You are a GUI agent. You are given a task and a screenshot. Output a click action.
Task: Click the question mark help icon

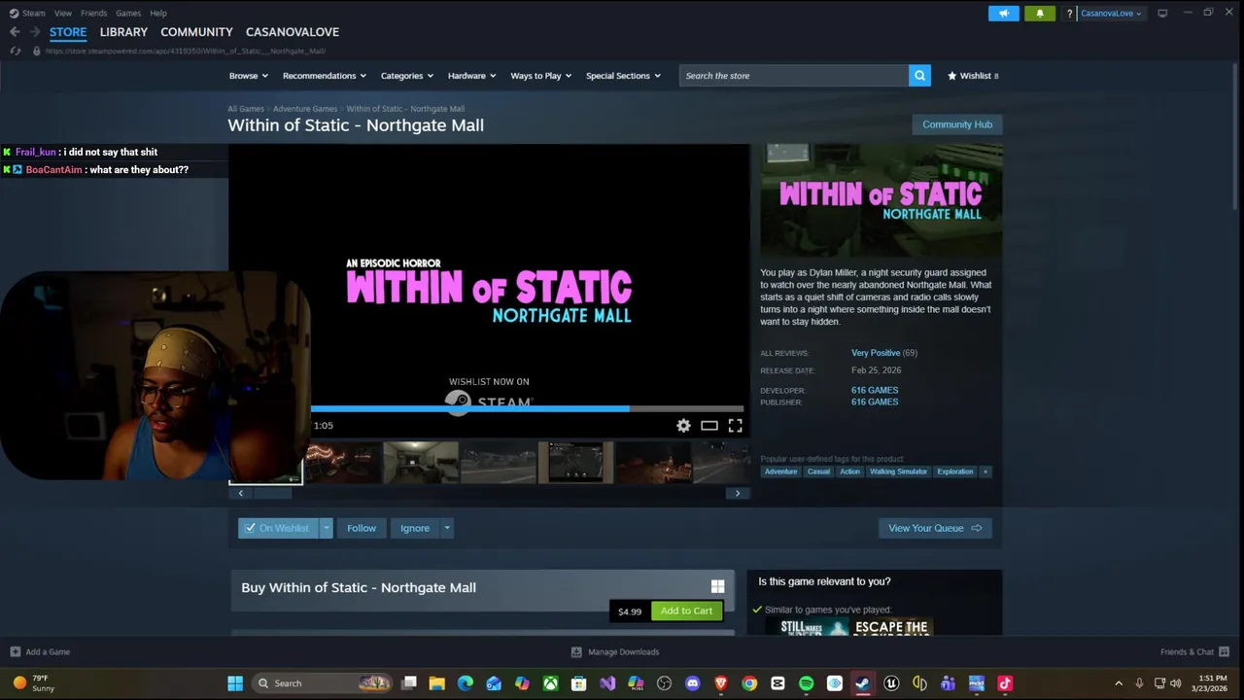click(1069, 14)
